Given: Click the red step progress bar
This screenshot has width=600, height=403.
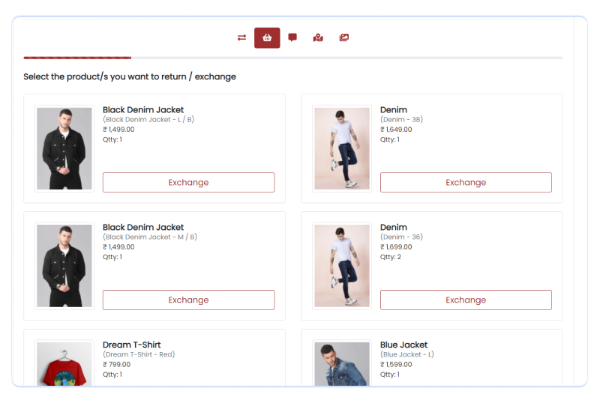Looking at the screenshot, I should click(x=77, y=58).
